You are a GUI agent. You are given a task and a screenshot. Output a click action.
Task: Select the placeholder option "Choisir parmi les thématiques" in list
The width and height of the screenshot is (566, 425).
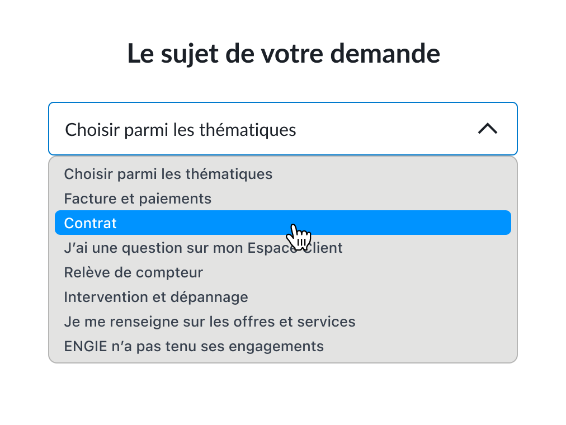pos(168,174)
